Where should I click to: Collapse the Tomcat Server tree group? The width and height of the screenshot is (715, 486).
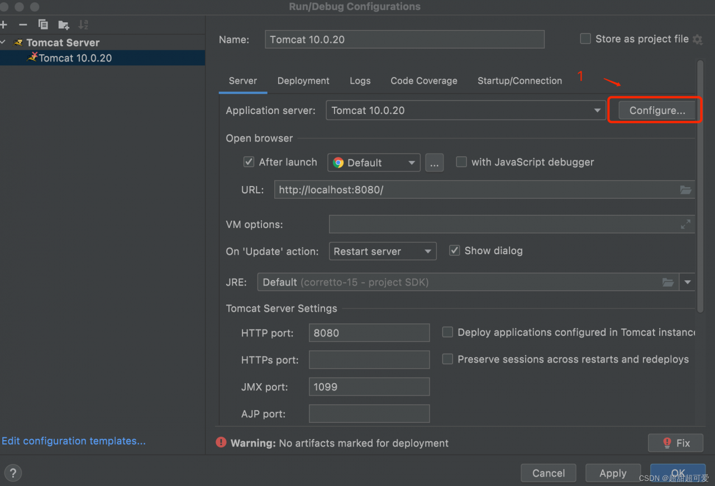[3, 42]
